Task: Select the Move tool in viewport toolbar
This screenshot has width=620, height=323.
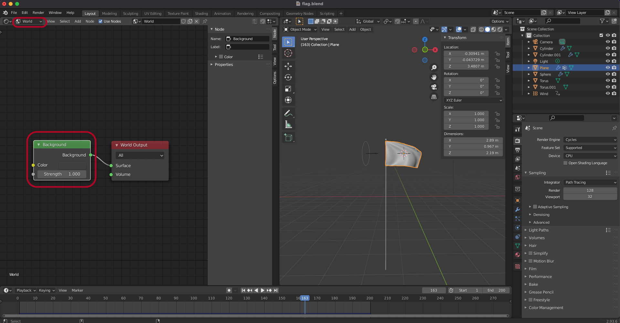Action: 288,66
